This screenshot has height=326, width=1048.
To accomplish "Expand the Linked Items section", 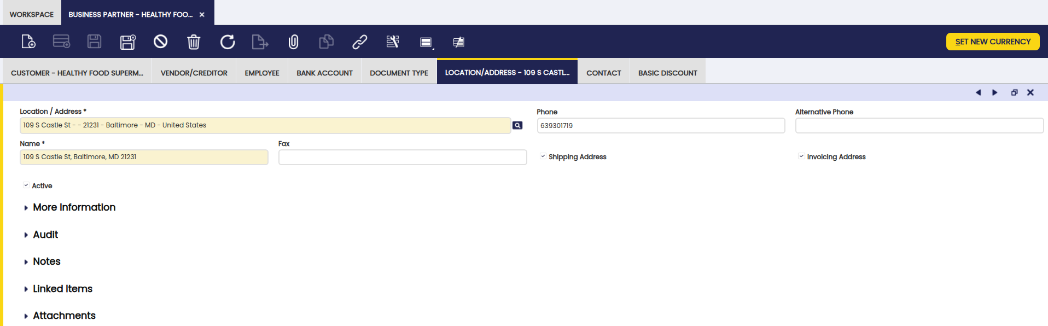I will point(62,289).
